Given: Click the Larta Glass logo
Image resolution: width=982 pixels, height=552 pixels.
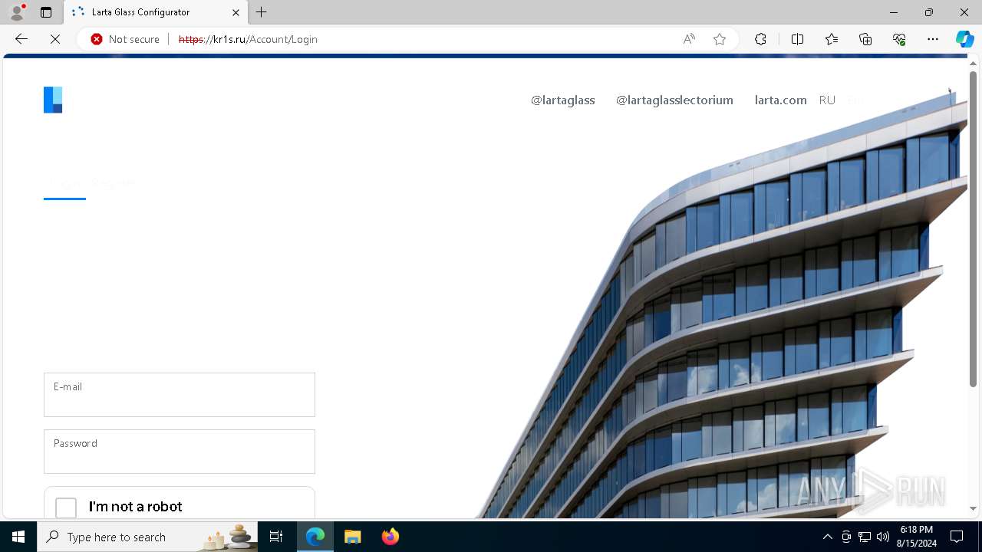Looking at the screenshot, I should [x=53, y=100].
